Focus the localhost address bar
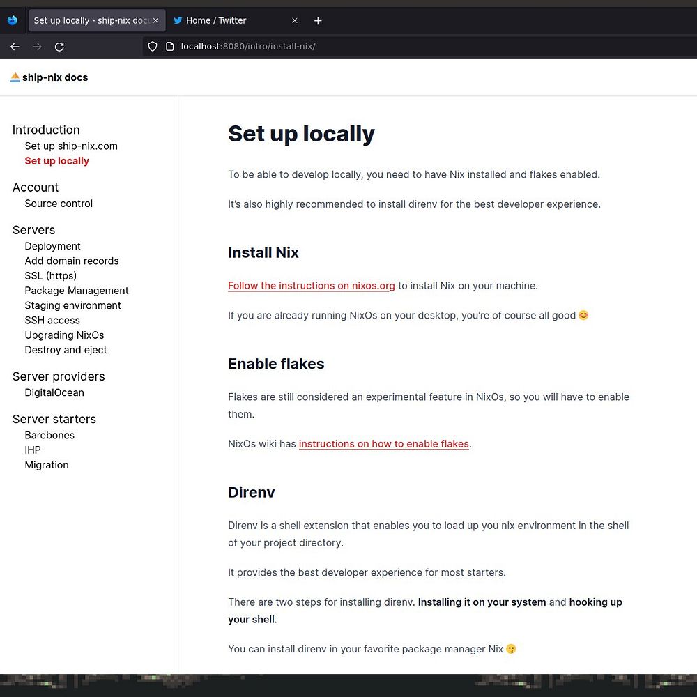 coord(248,46)
